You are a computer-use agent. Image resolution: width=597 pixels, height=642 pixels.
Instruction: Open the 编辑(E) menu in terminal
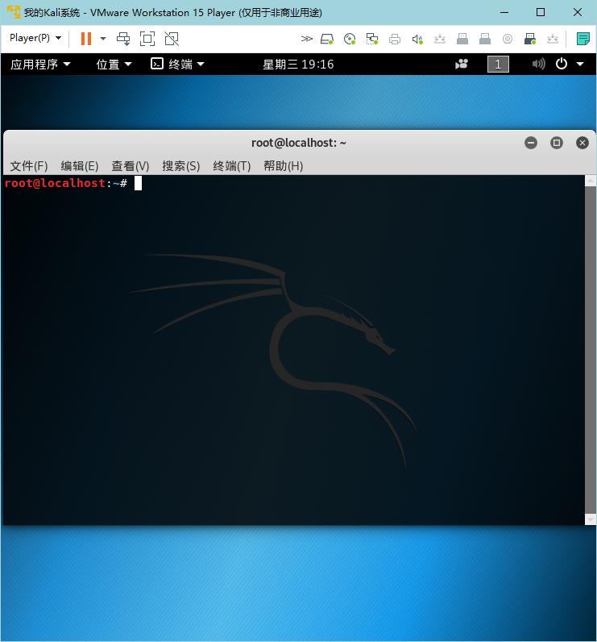coord(79,166)
